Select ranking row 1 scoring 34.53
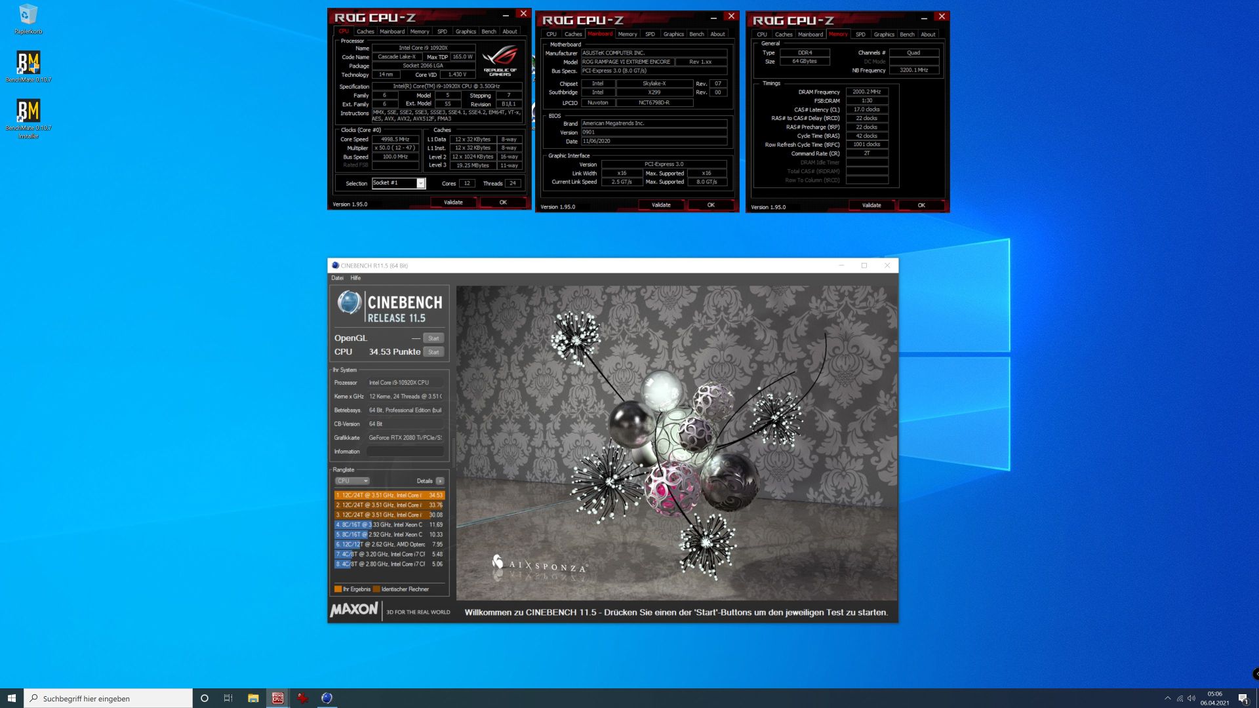Screen dimensions: 1259x708 coord(390,495)
